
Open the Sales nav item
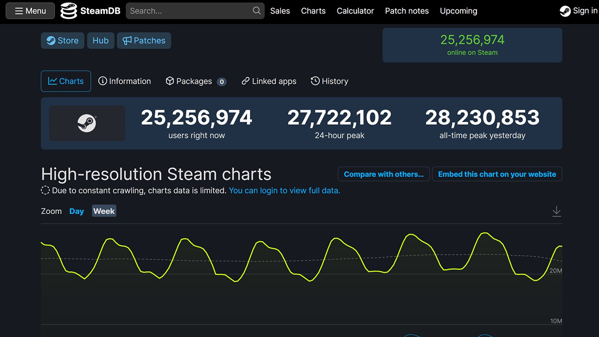(x=280, y=11)
